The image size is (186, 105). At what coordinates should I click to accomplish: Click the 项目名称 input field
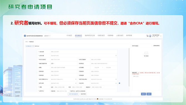84,52
